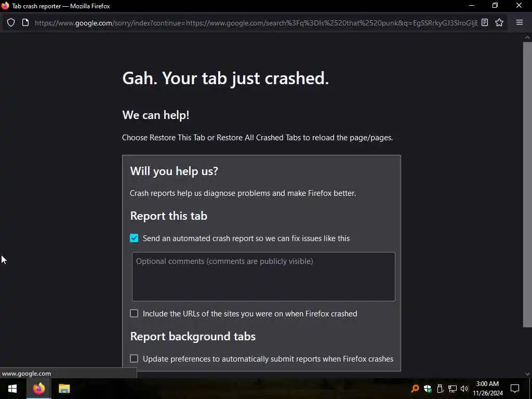Toggle reader view icon in address bar

point(485,23)
